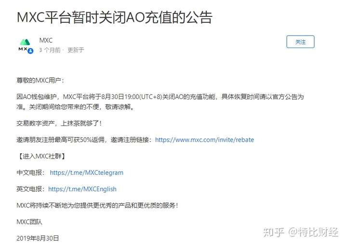This screenshot has height=246, width=347.
Task: Click the 'MXC团队' signature
Action: (x=29, y=221)
